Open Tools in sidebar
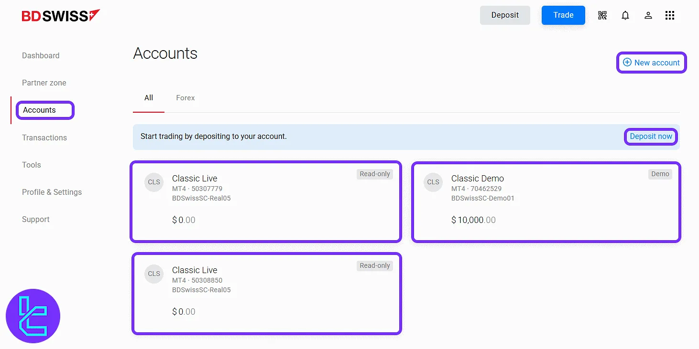This screenshot has height=349, width=699. pyautogui.click(x=32, y=165)
